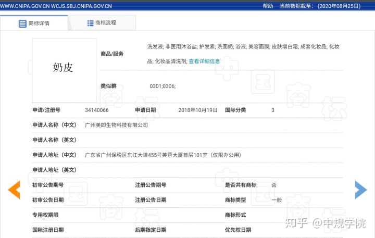
Task: Select similar group value 0301;0306;
Action: click(162, 86)
